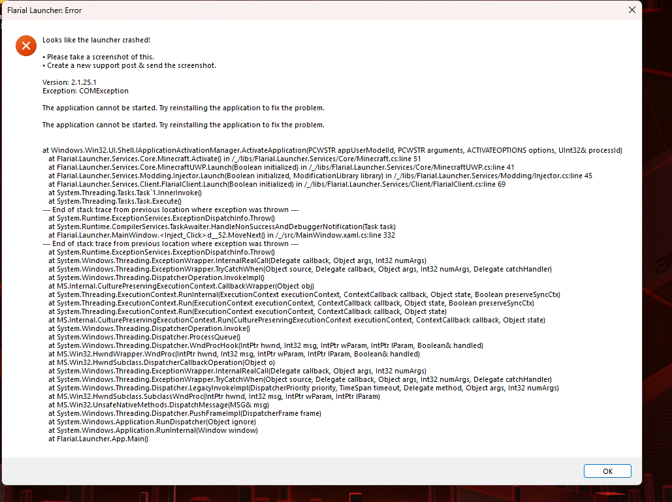Image resolution: width=672 pixels, height=502 pixels.
Task: Click the TaskAwaiter.HandleNonSuccessAndDebuggerNotification line
Action: point(222,227)
